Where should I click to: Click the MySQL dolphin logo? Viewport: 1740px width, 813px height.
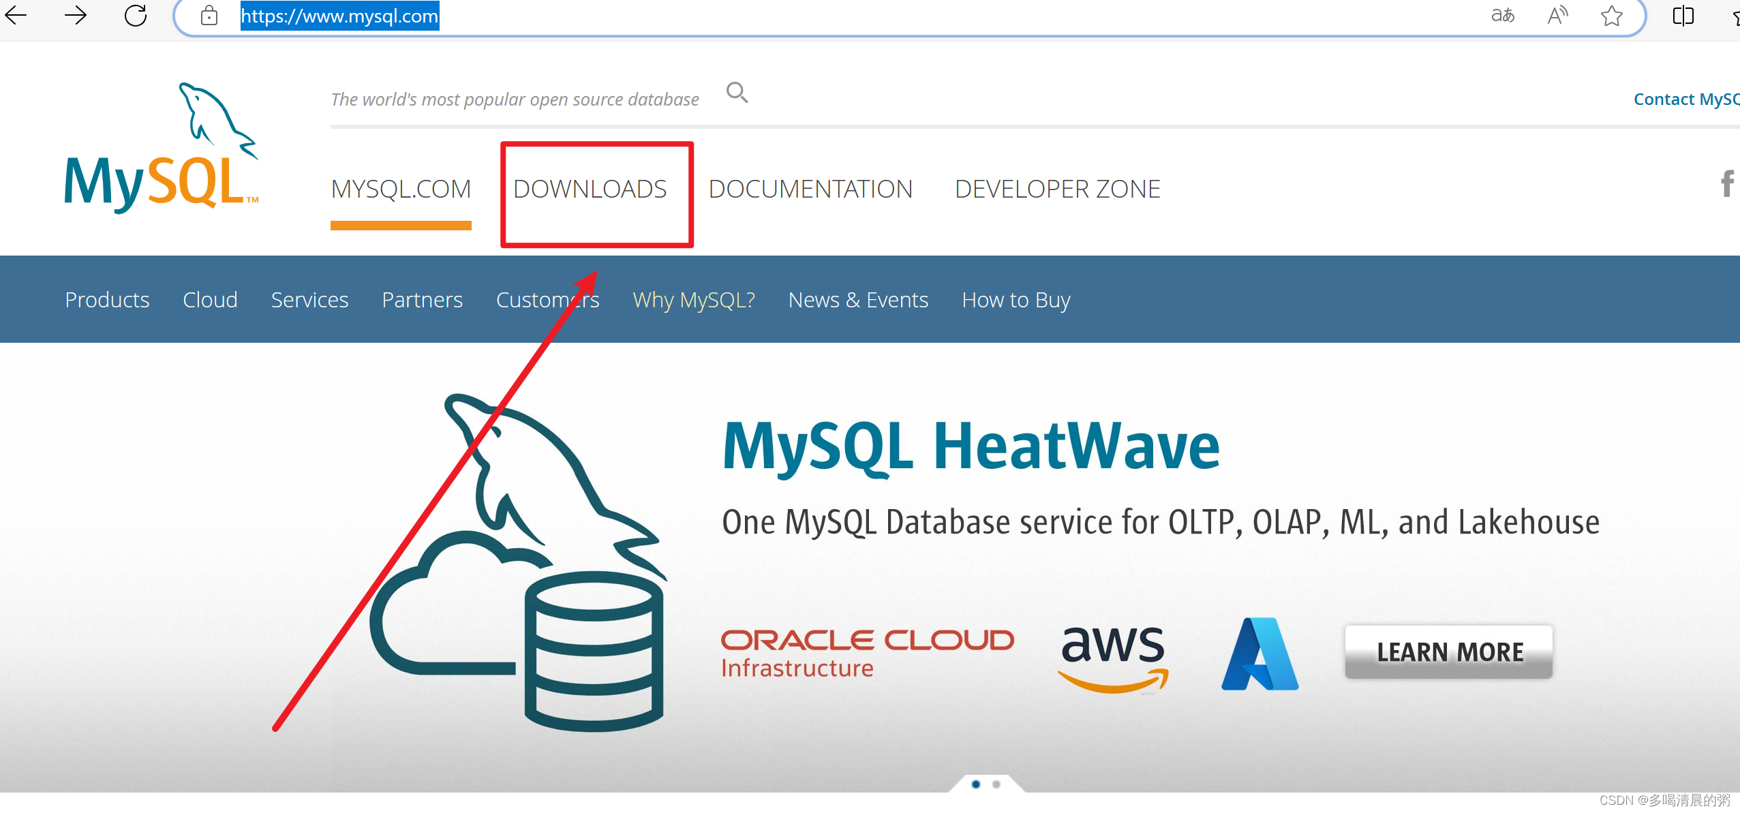(162, 148)
